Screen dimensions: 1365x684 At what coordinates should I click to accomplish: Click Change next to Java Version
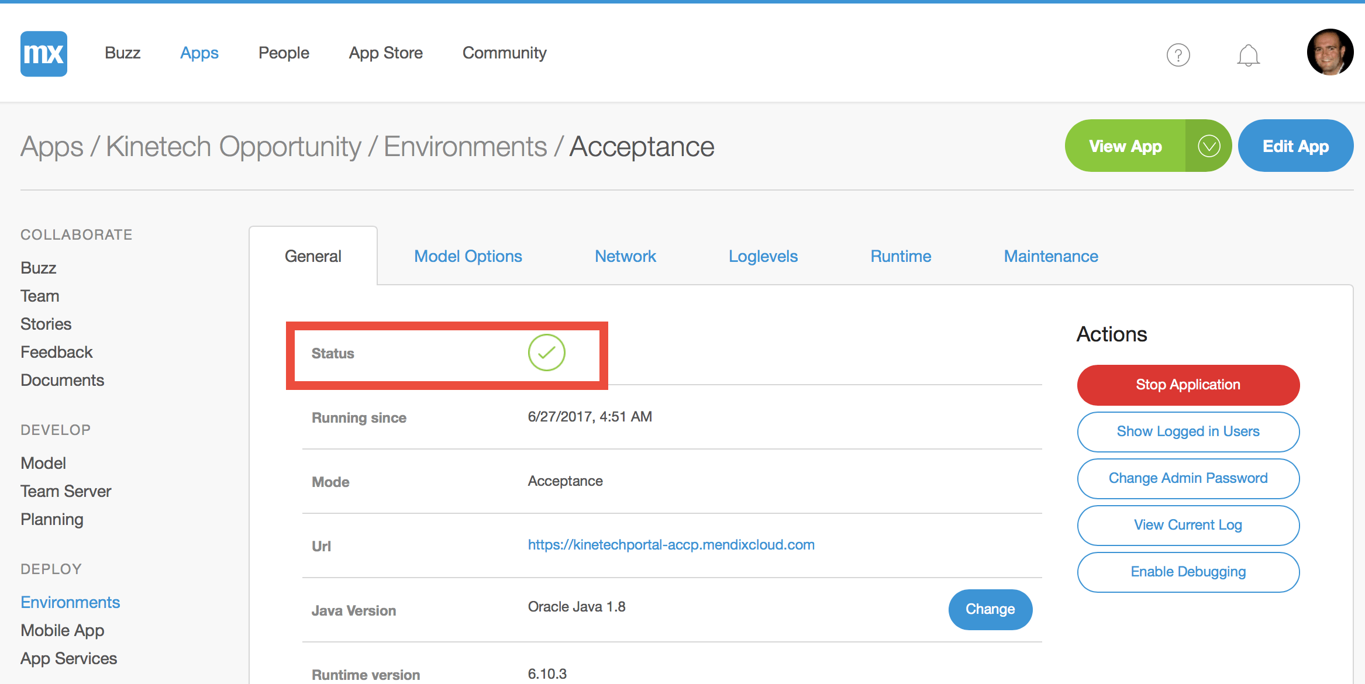click(990, 609)
